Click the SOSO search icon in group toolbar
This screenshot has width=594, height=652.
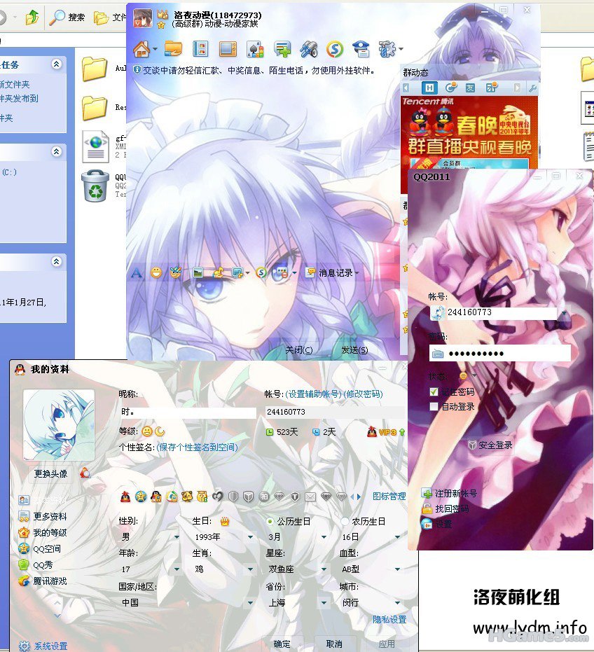click(335, 49)
